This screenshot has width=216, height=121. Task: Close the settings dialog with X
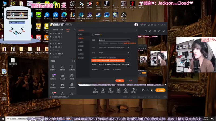(136, 30)
